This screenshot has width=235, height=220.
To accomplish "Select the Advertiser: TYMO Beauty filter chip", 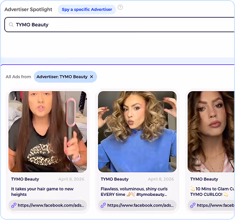I will tap(65, 77).
